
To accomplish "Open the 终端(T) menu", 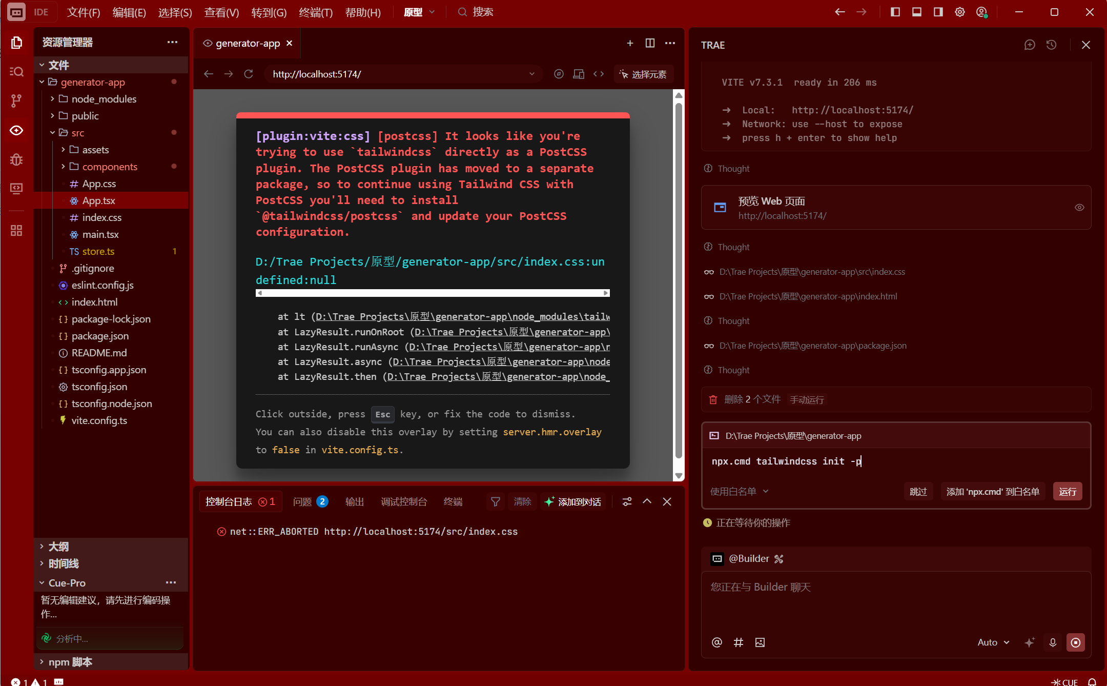I will click(315, 12).
